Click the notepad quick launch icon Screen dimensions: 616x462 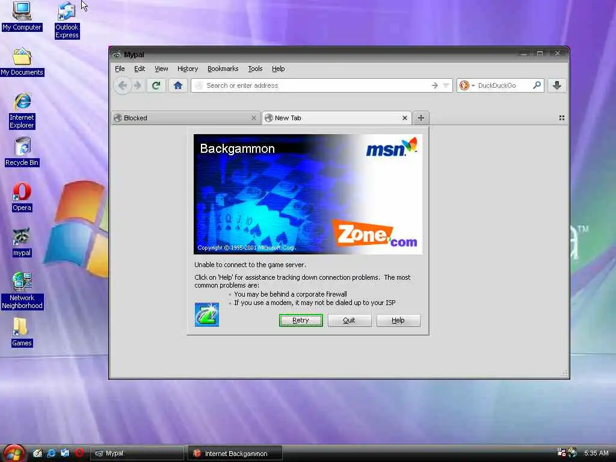(x=37, y=453)
